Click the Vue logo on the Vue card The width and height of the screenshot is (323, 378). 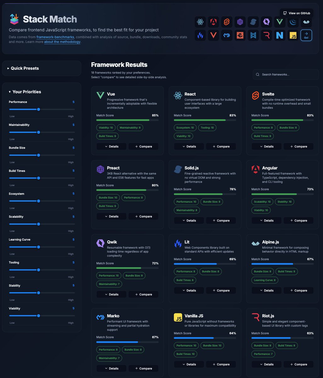(x=100, y=95)
